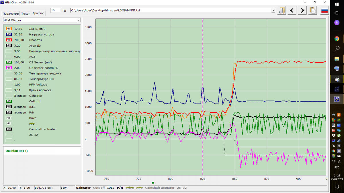Click O2heater in the status bar
This screenshot has height=193, width=344.
click(83, 188)
